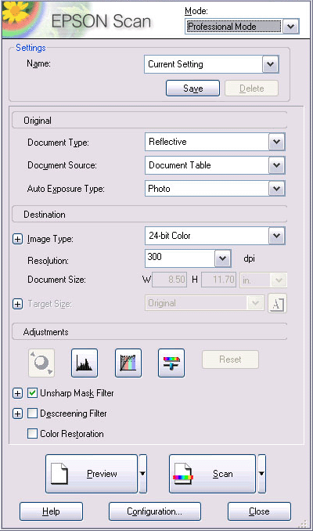This screenshot has height=531, width=313.
Task: Expand the Unsharp Mask Filter options
Action: [17, 393]
